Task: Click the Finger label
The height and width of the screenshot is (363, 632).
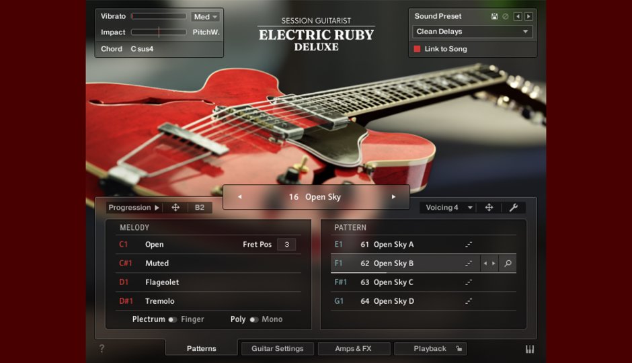Action: (192, 319)
